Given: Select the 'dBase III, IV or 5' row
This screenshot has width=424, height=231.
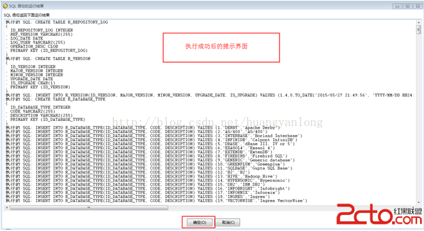Looking at the screenshot, I should [150, 144].
